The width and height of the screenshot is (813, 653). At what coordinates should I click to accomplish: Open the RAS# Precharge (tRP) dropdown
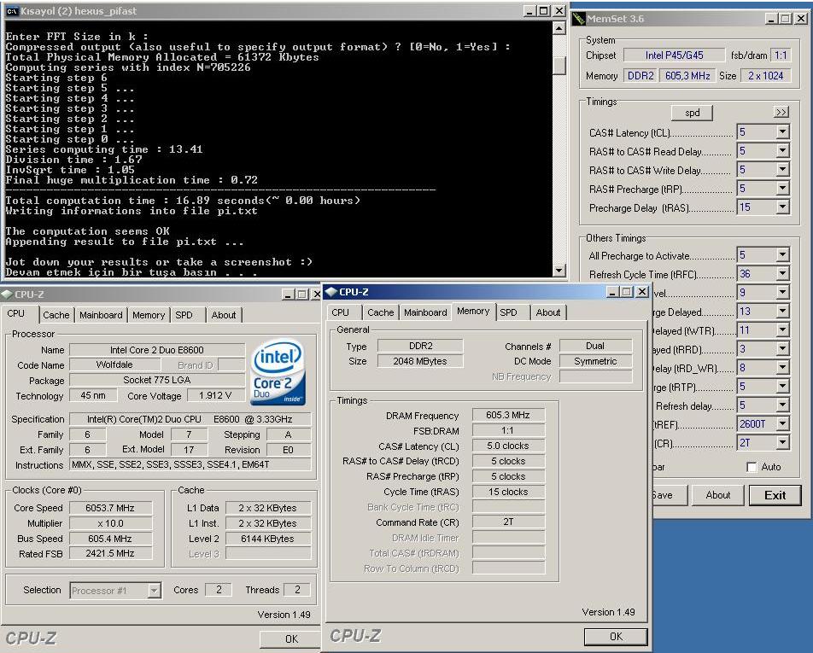tap(782, 188)
